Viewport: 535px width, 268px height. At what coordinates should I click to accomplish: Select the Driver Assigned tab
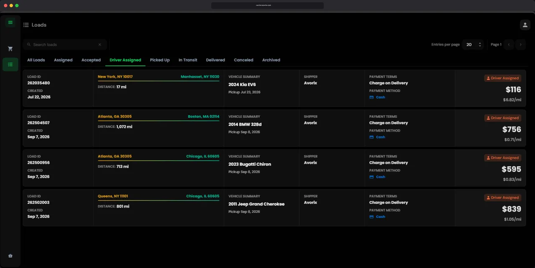[125, 60]
